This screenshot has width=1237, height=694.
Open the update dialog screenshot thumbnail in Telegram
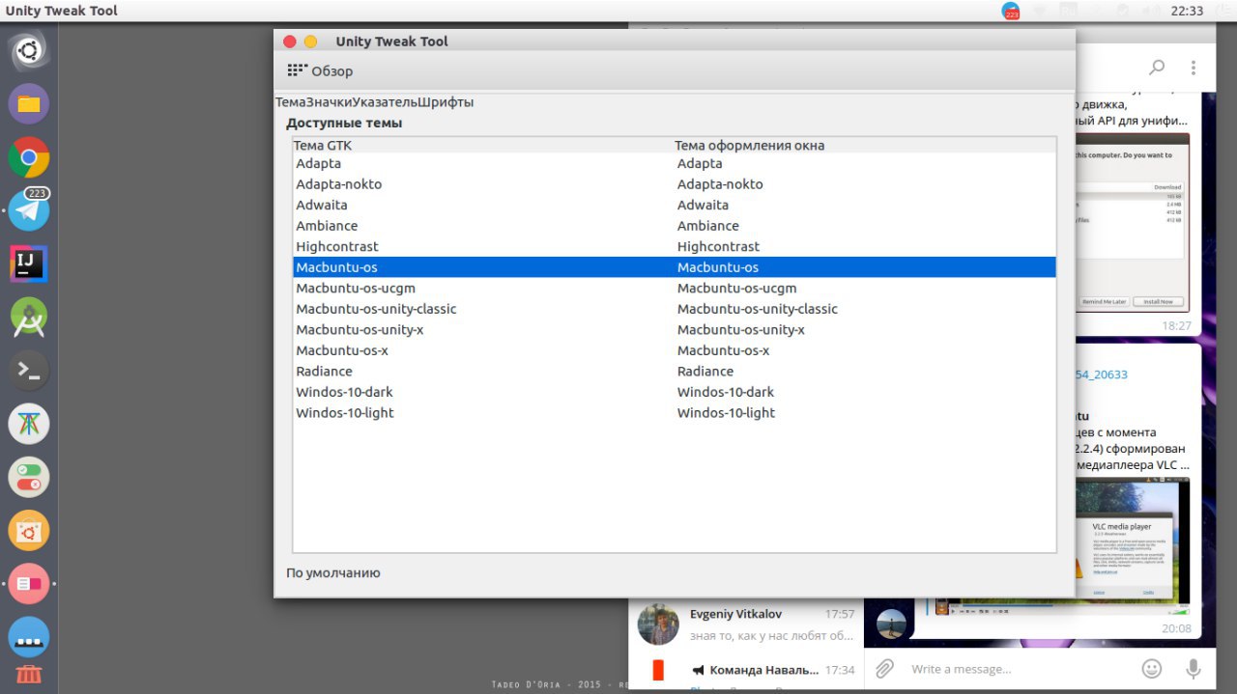tap(1133, 224)
